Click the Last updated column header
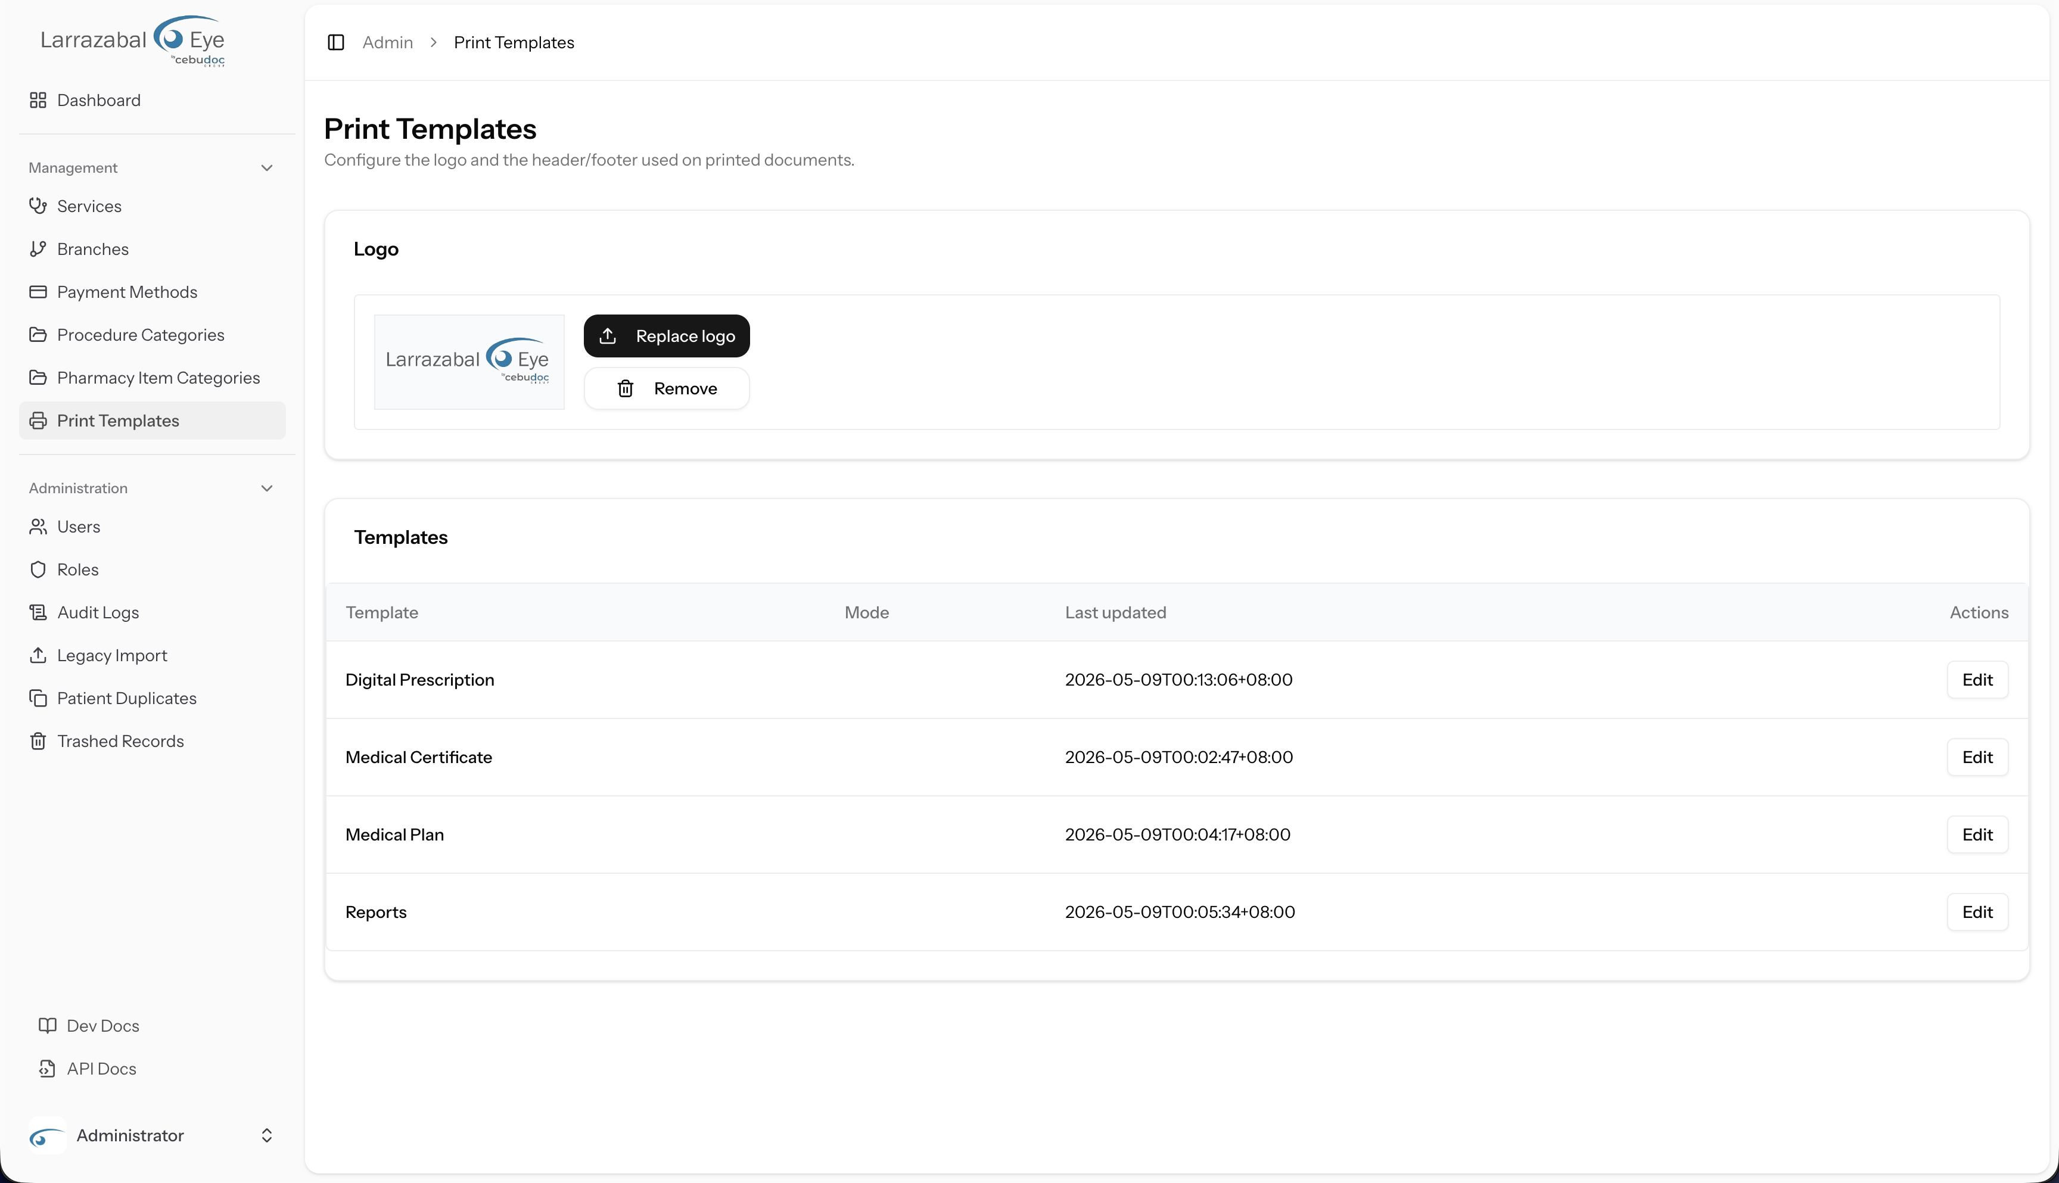This screenshot has height=1183, width=2059. [1116, 612]
